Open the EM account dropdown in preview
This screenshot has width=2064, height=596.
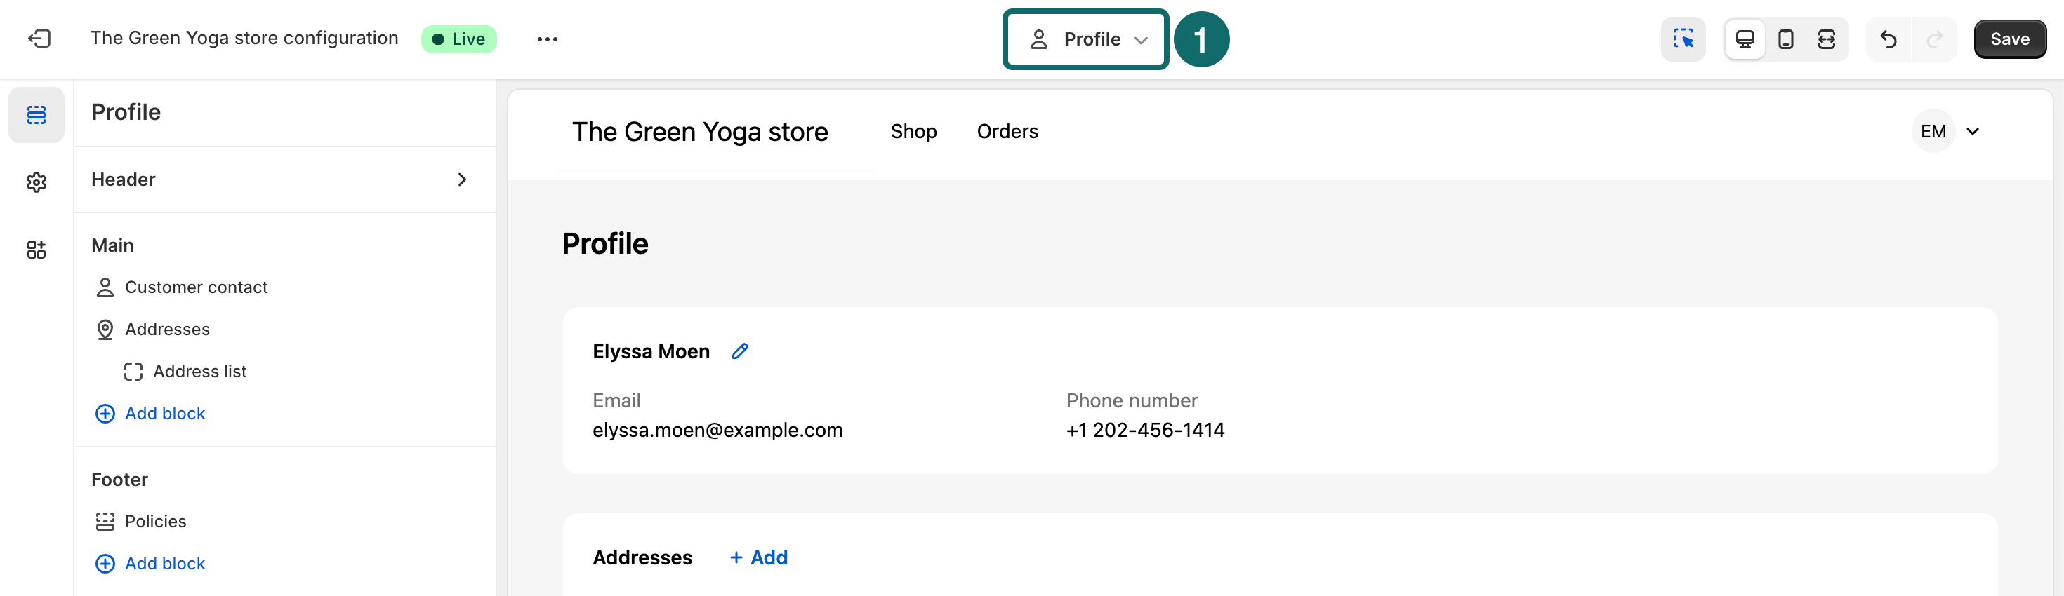pyautogui.click(x=1946, y=131)
